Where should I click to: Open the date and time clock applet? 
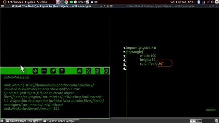[x=182, y=2]
